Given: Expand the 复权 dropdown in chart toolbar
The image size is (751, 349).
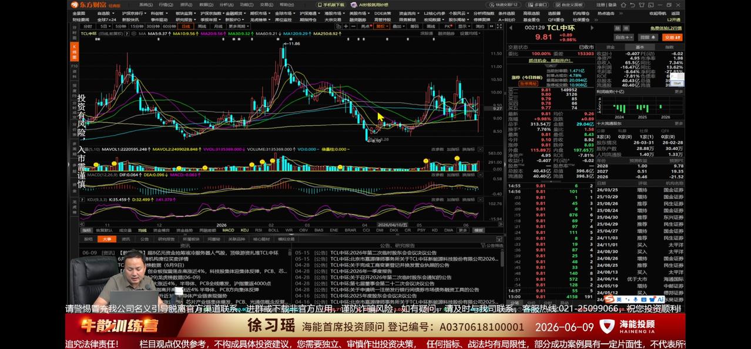Looking at the screenshot, I should [387, 26].
